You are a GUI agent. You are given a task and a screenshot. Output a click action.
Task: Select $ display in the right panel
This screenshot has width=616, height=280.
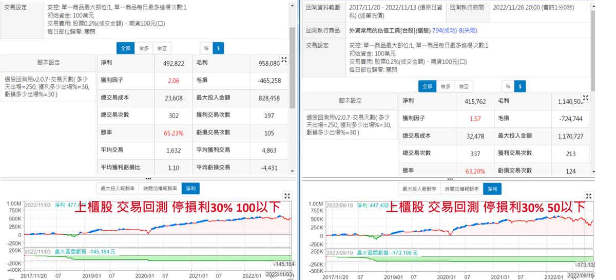(x=520, y=86)
